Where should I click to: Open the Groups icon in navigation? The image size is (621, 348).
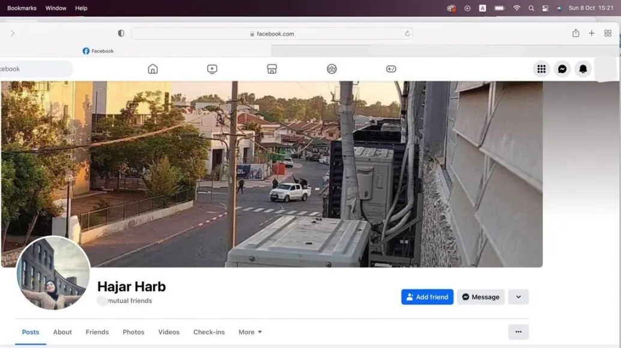click(332, 69)
